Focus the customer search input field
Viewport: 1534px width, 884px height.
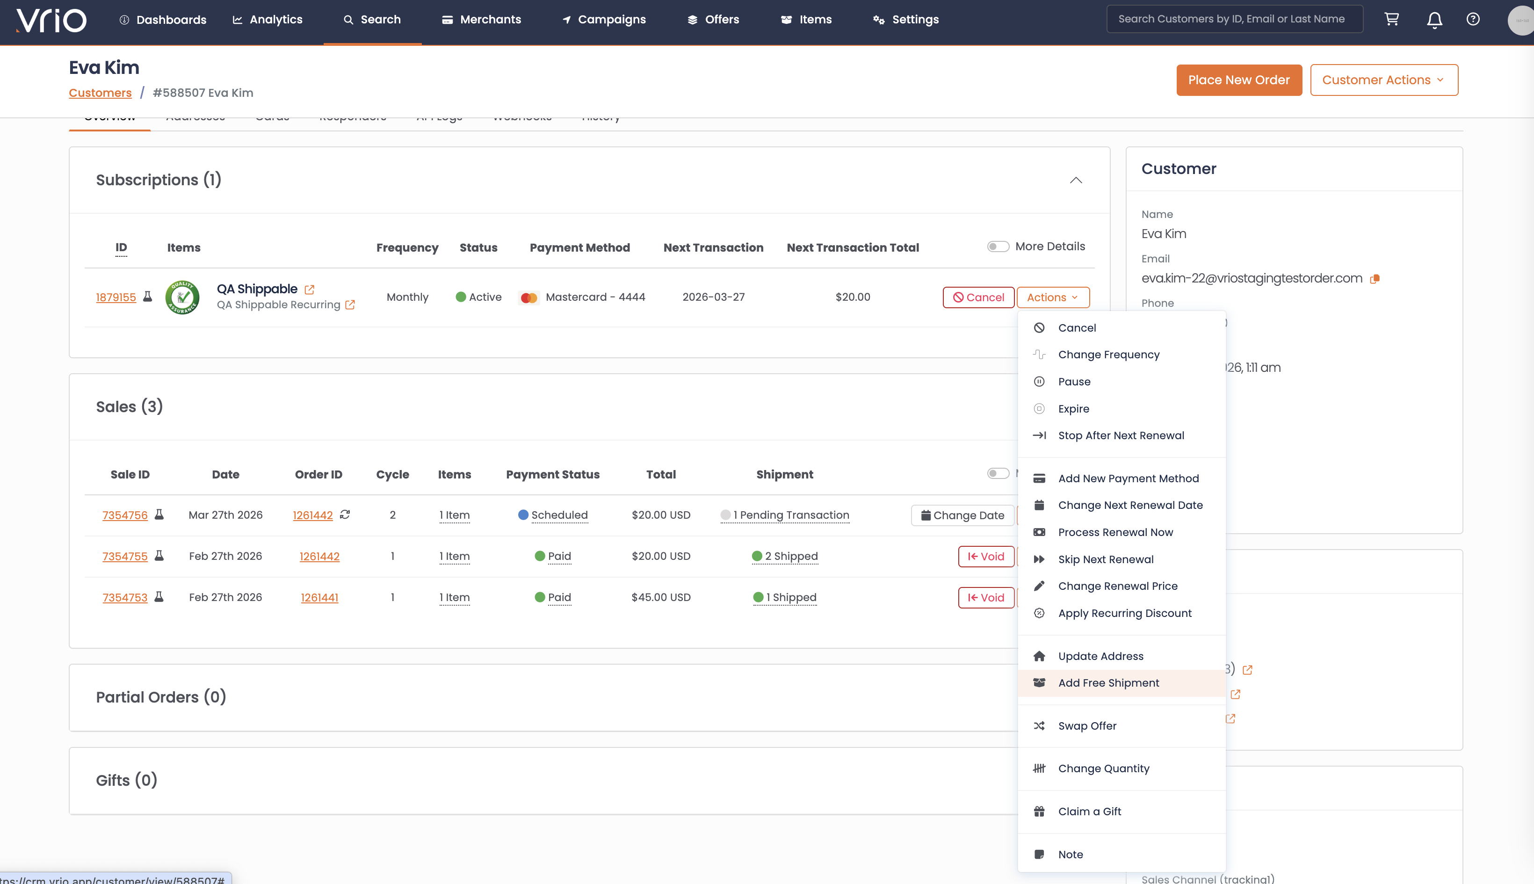point(1234,19)
